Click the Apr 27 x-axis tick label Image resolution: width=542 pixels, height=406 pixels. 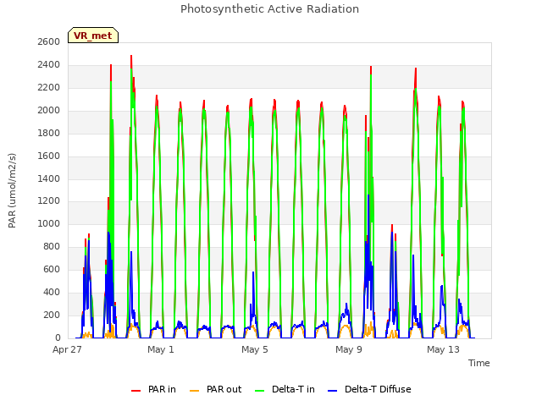pos(67,349)
